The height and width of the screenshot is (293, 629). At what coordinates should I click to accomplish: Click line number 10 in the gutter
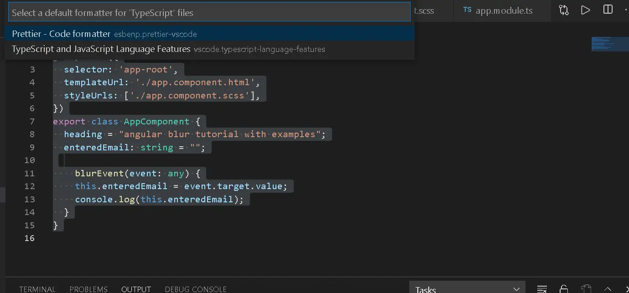(x=30, y=160)
